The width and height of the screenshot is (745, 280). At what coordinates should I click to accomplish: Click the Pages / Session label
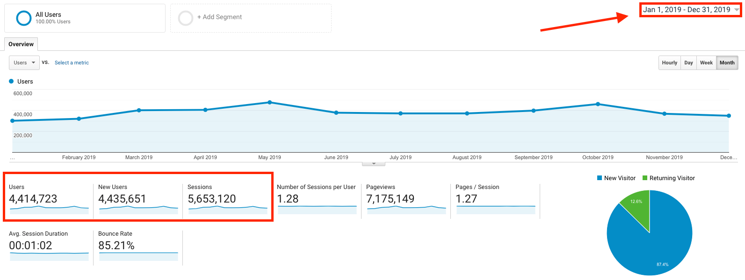tap(477, 187)
